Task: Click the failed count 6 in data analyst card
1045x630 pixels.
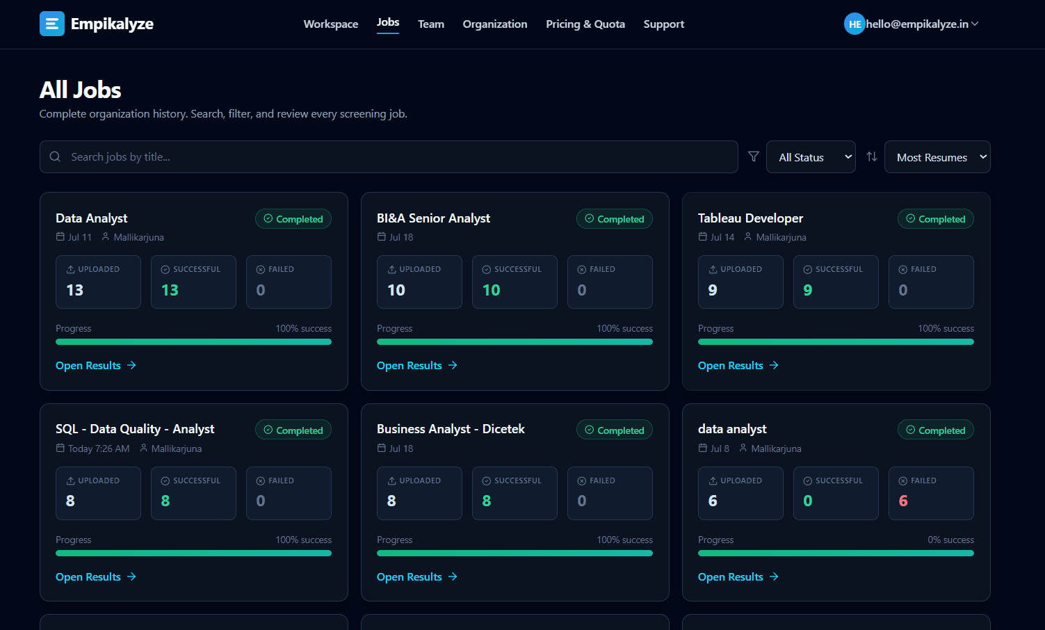Action: point(903,501)
